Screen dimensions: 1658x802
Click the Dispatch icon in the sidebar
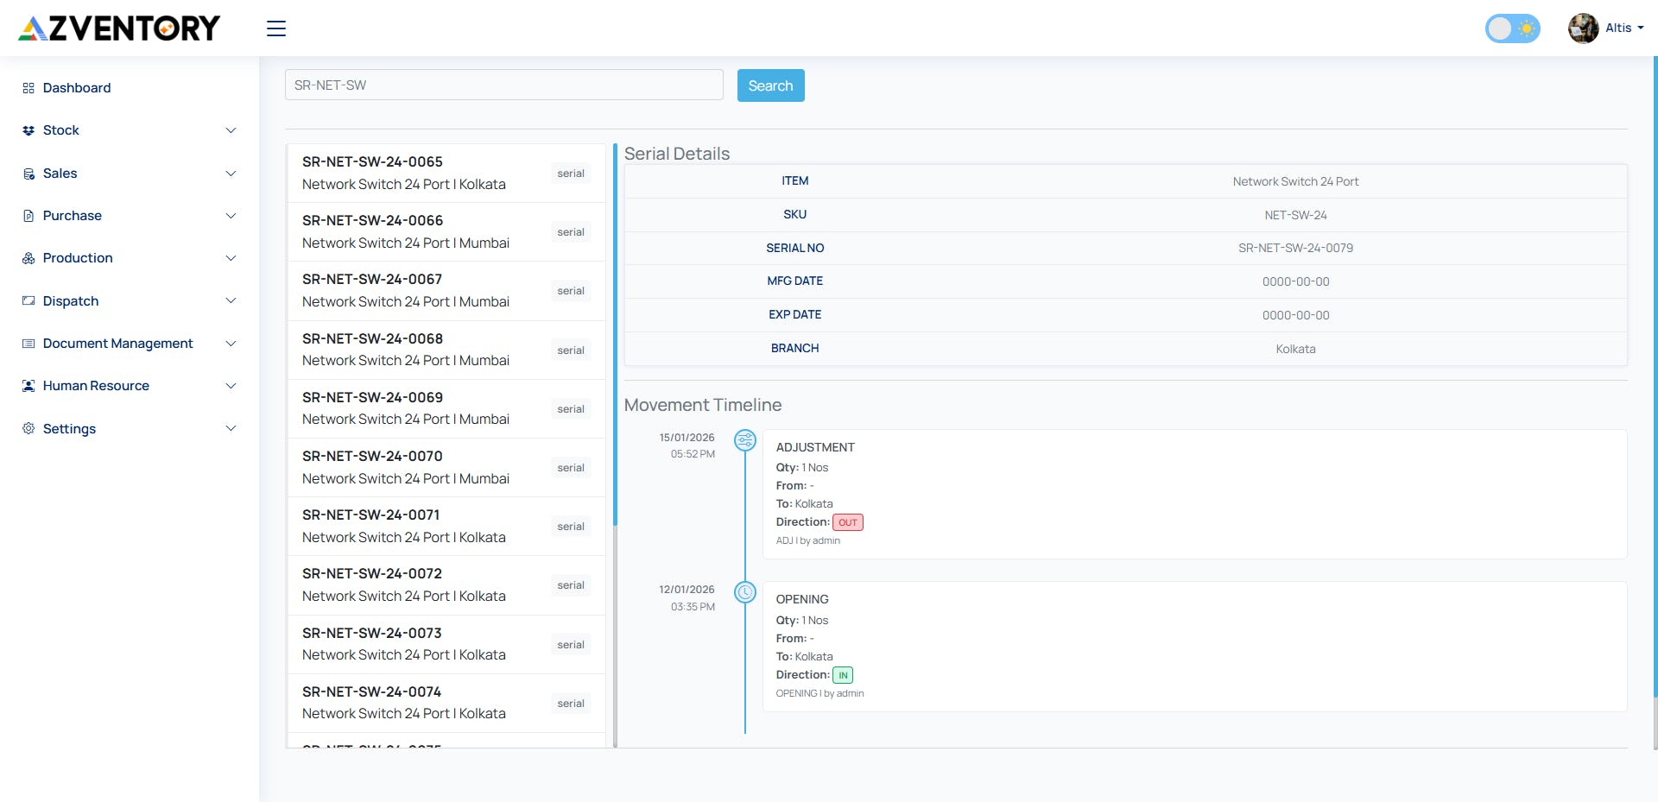click(28, 300)
